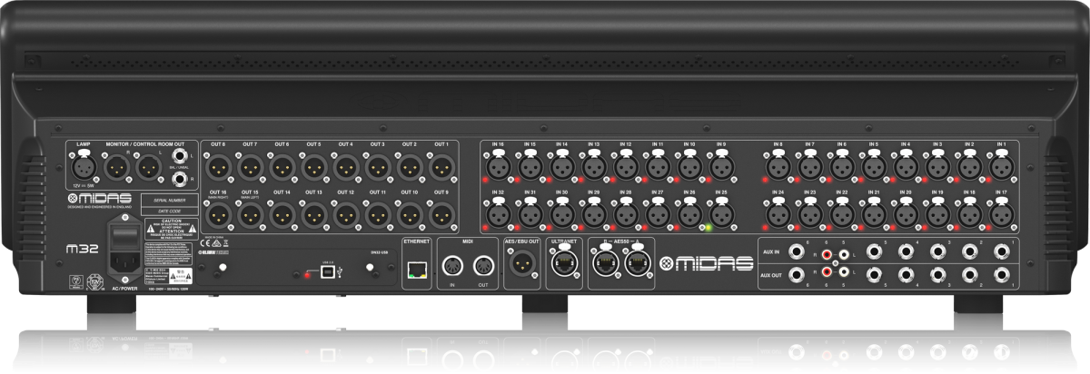Click the CAUTION warning label
The height and width of the screenshot is (374, 1090).
coord(171,229)
